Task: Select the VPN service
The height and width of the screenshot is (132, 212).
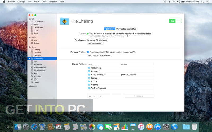Action: [34, 73]
